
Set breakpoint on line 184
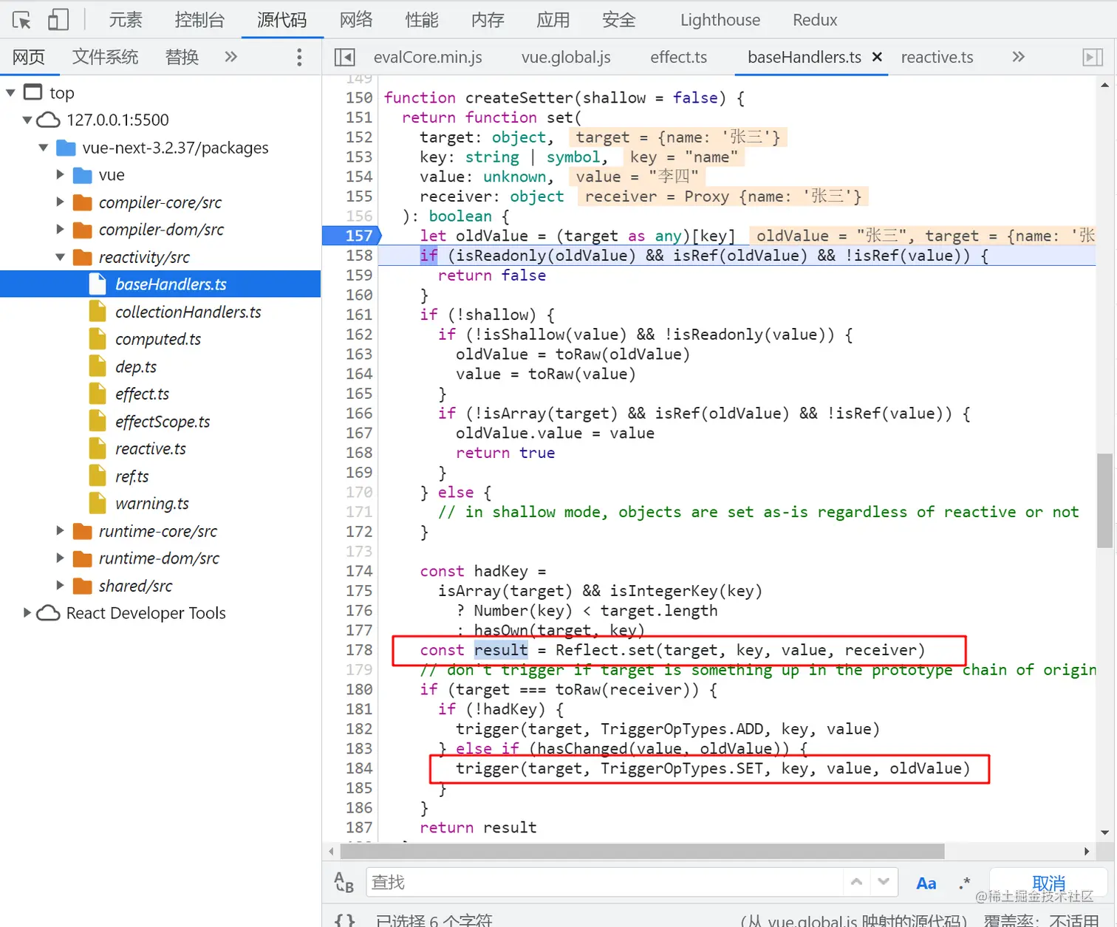(x=358, y=768)
